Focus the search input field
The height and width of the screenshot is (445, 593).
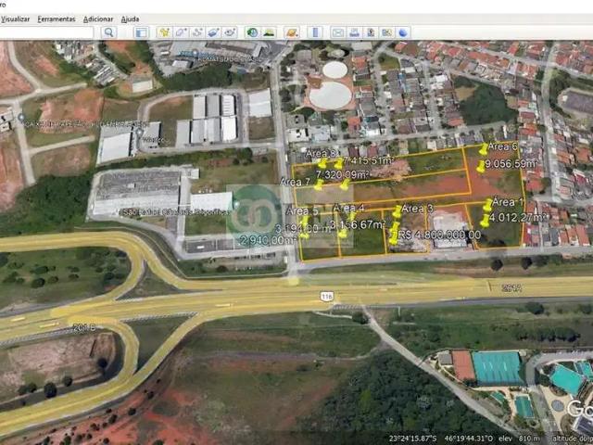[46, 32]
